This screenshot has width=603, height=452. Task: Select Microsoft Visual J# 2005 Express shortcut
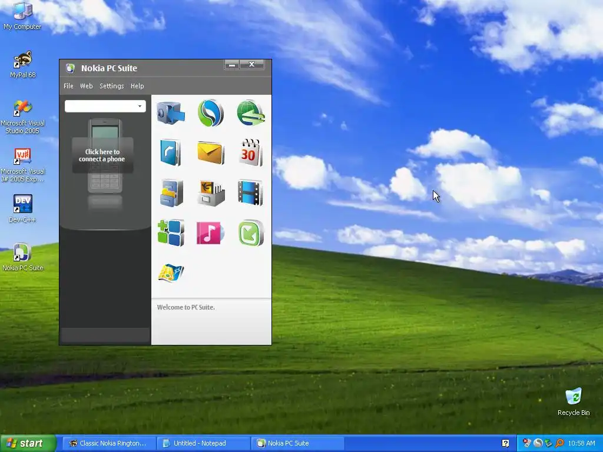[23, 165]
